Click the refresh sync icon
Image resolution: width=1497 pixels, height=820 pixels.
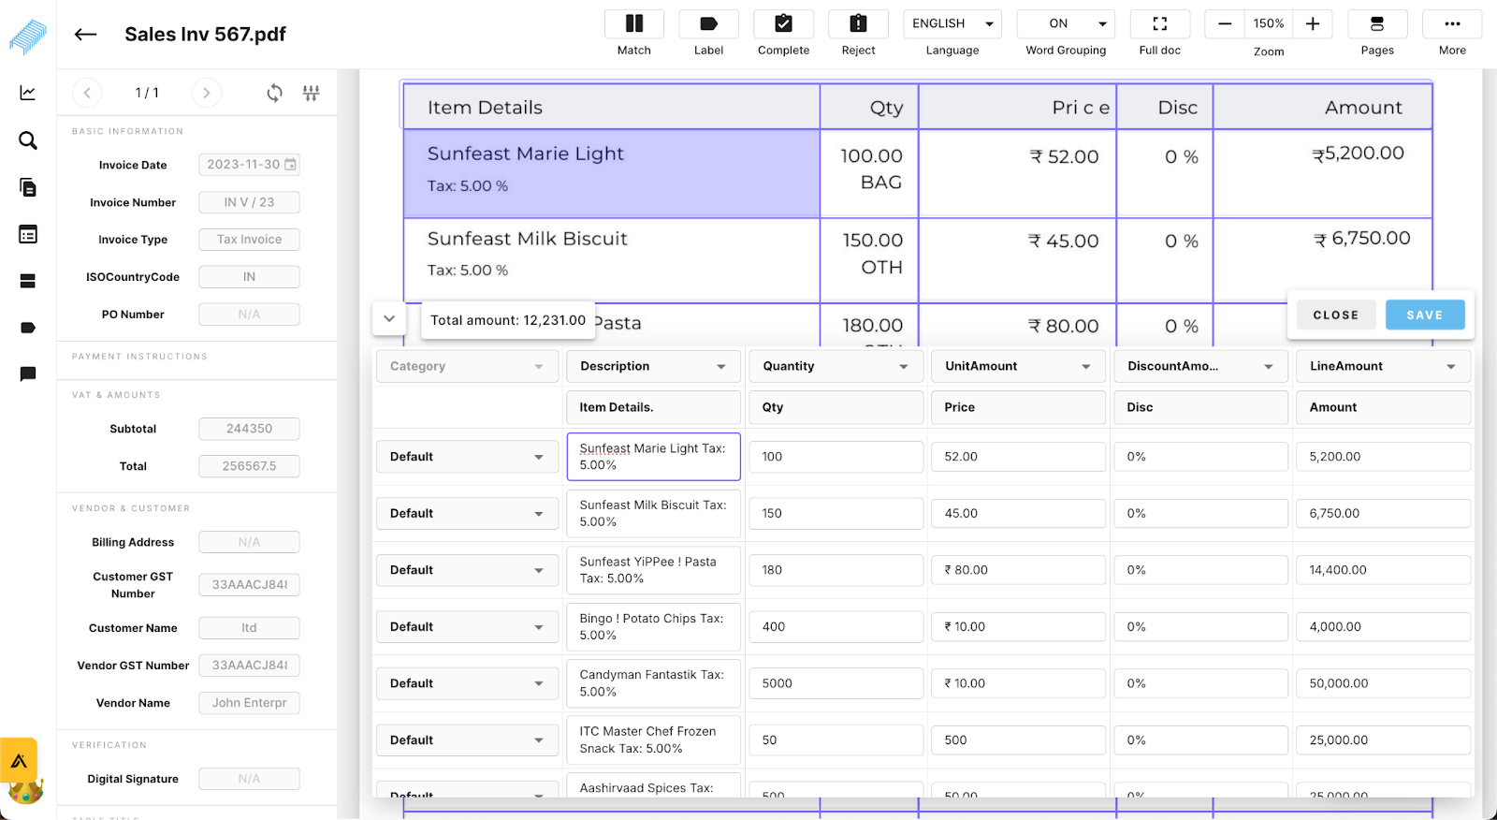274,93
